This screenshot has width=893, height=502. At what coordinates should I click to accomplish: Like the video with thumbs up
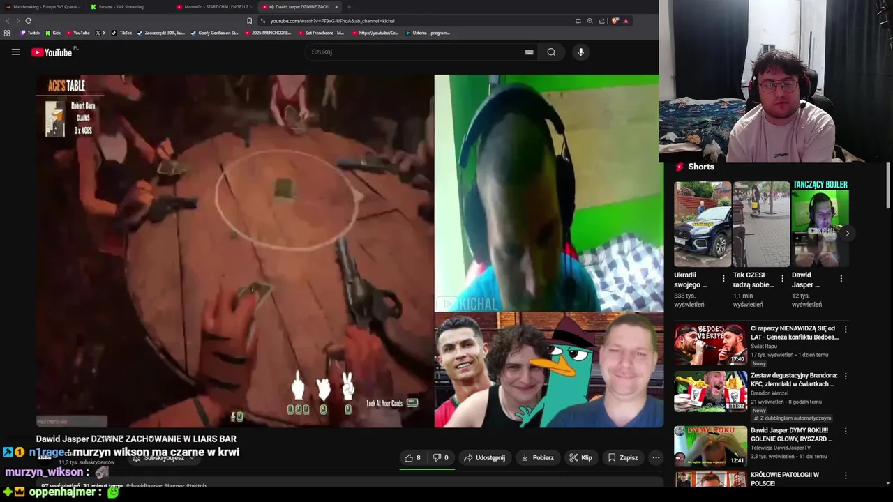click(x=412, y=457)
